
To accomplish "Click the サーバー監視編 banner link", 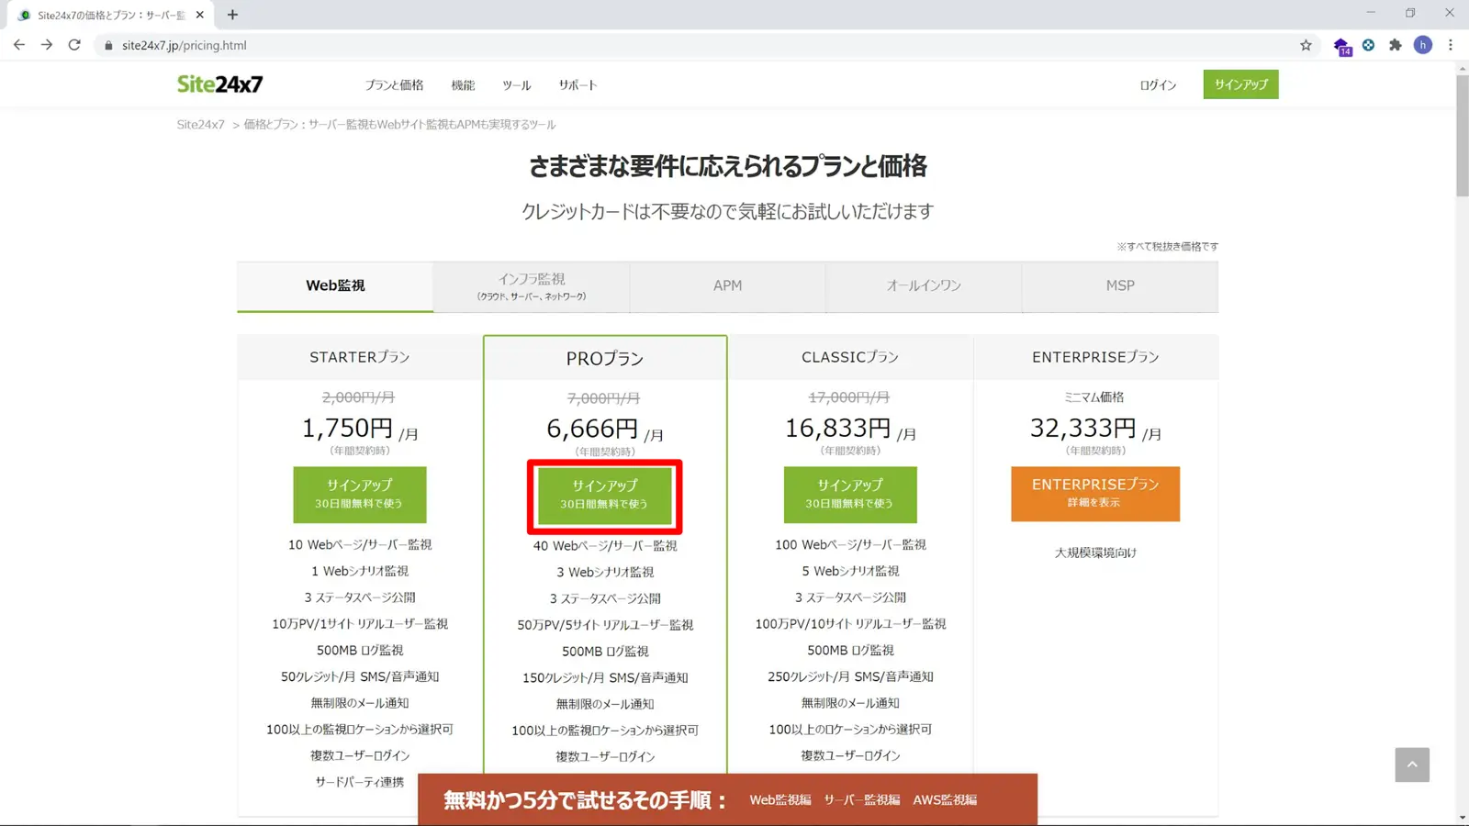I will 861,800.
